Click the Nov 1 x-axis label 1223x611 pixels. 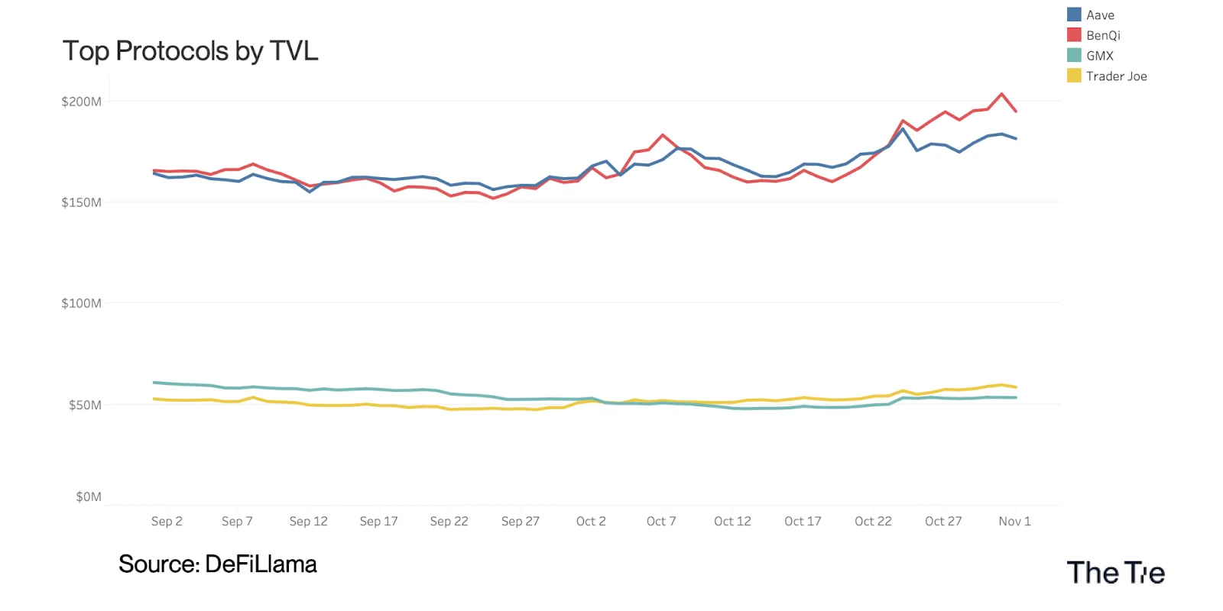[1014, 521]
